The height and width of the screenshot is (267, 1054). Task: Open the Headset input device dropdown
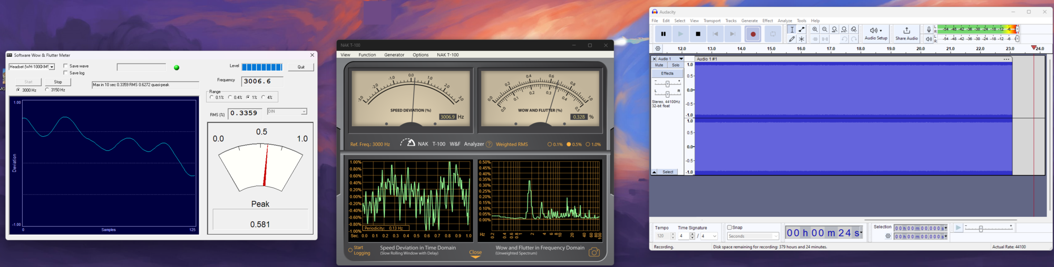(x=32, y=67)
